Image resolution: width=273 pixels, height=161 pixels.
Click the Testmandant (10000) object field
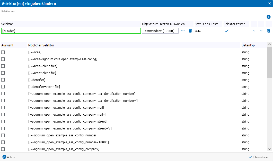160,31
